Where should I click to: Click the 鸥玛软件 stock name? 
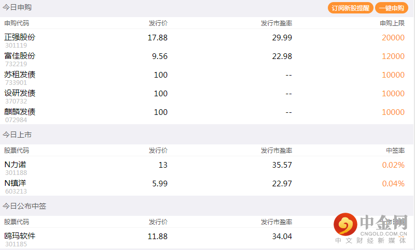[x=20, y=236]
